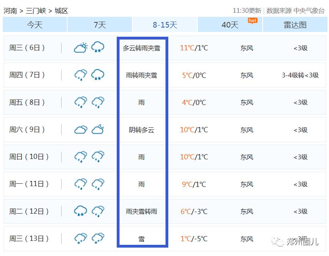The height and width of the screenshot is (256, 329).
Task: Click the cloudy moon night icon for 周六 (9日)
Action: [x=98, y=129]
